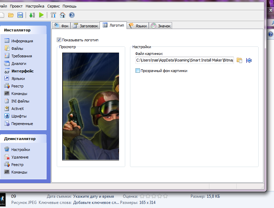Select Шрифты fonts section
Screen dimensions: 274x208
[15, 116]
